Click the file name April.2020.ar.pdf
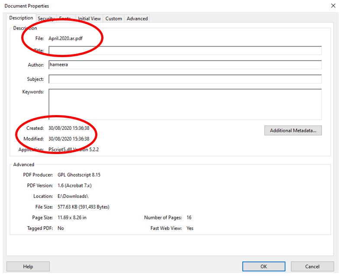 coord(66,39)
